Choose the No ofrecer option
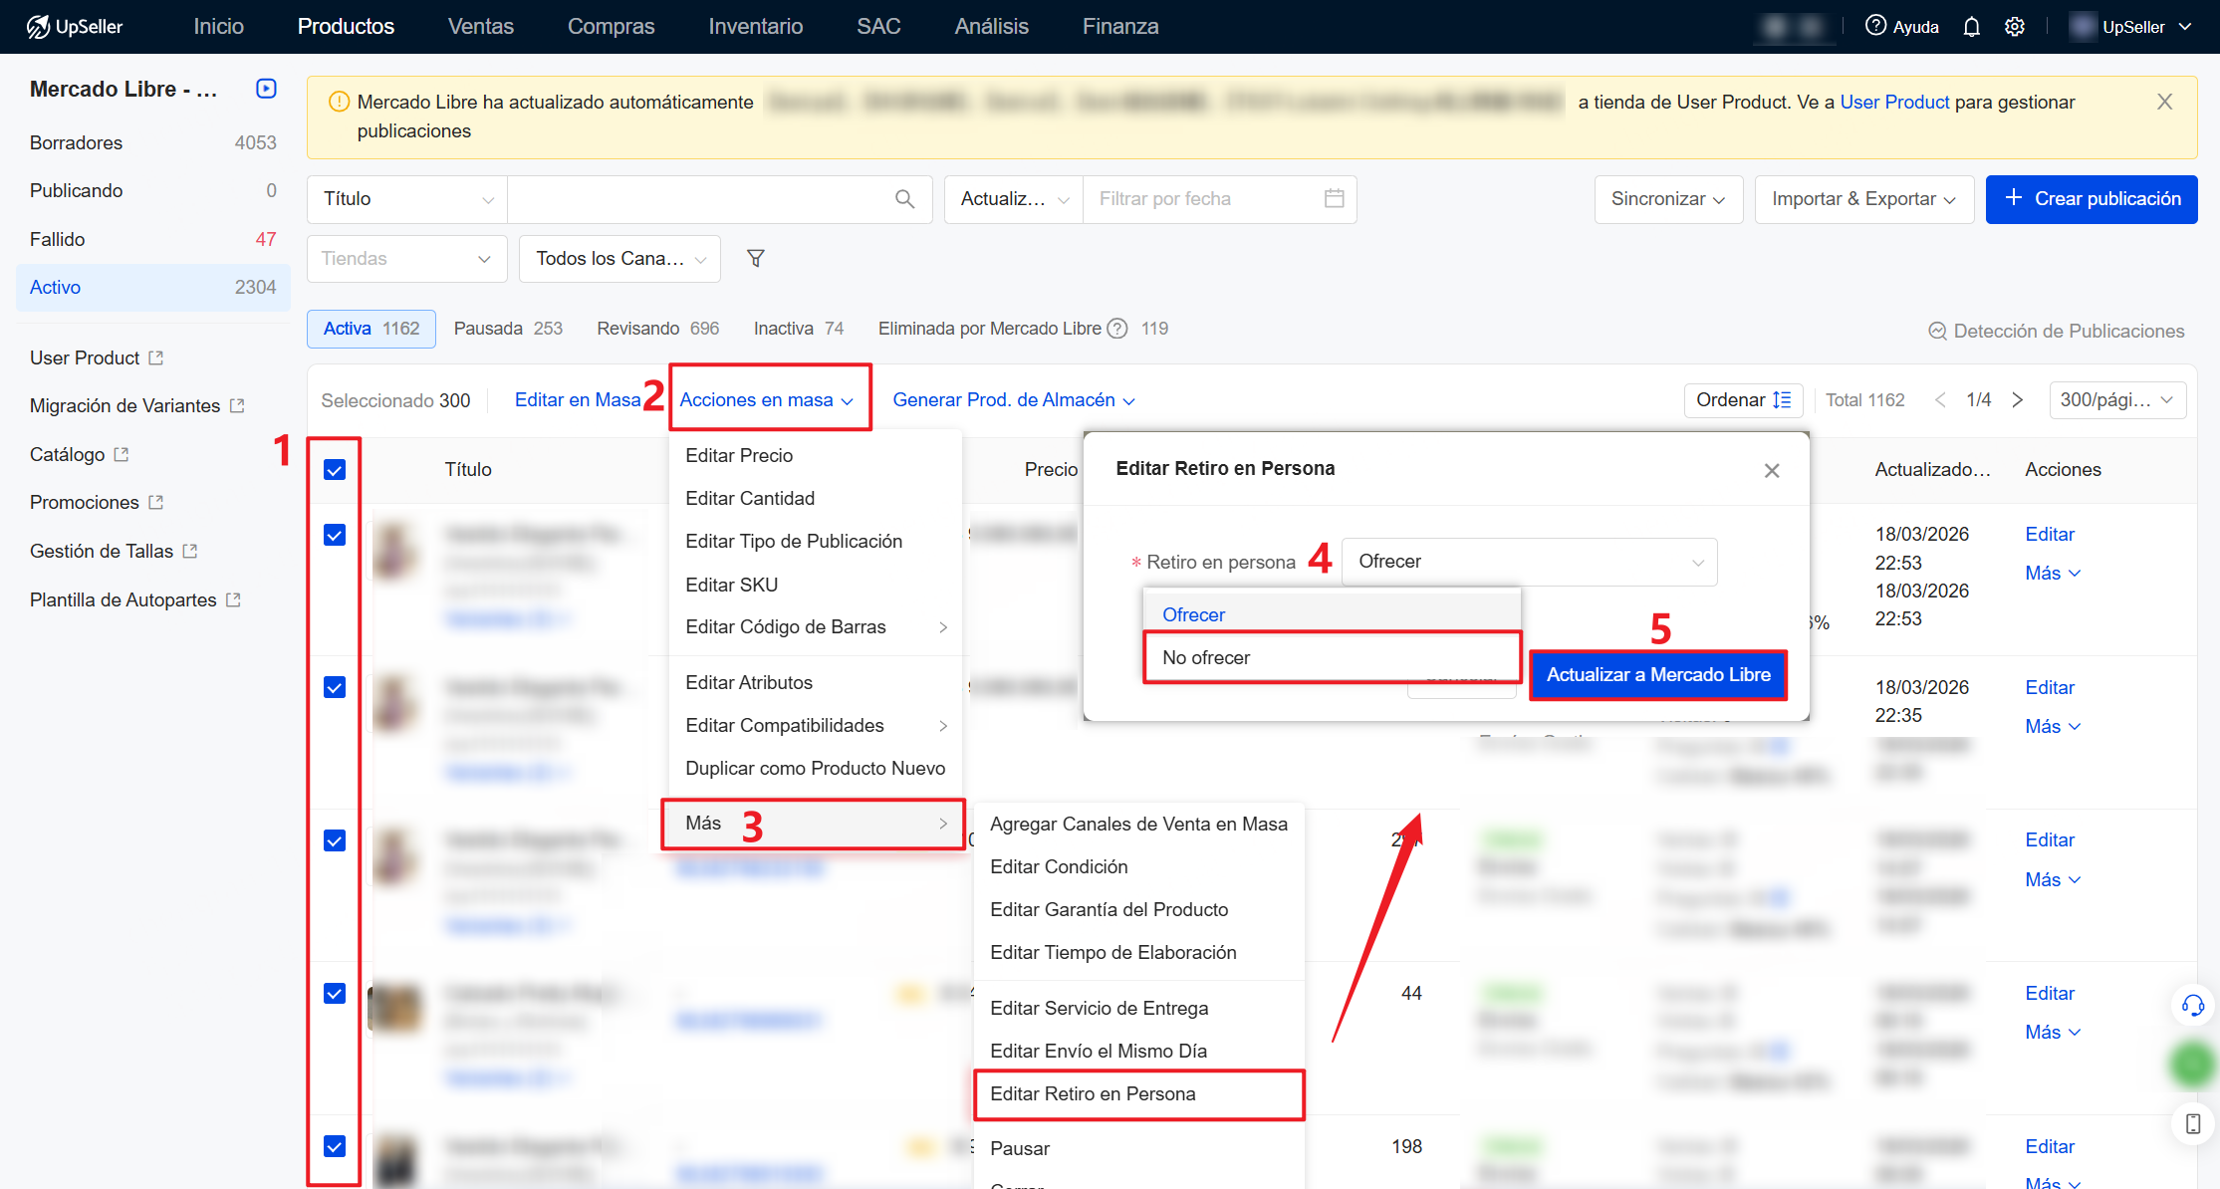 point(1206,658)
